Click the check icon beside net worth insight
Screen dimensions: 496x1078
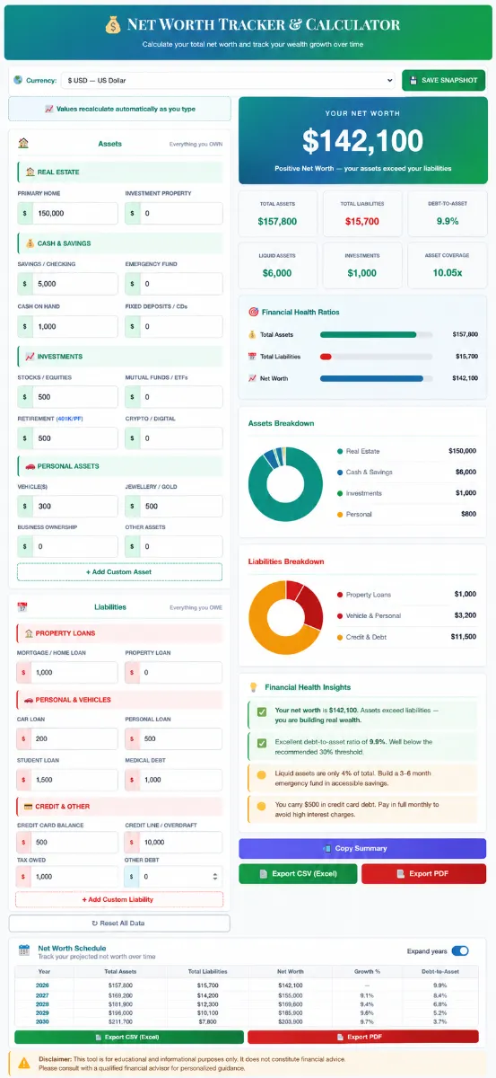tap(262, 712)
